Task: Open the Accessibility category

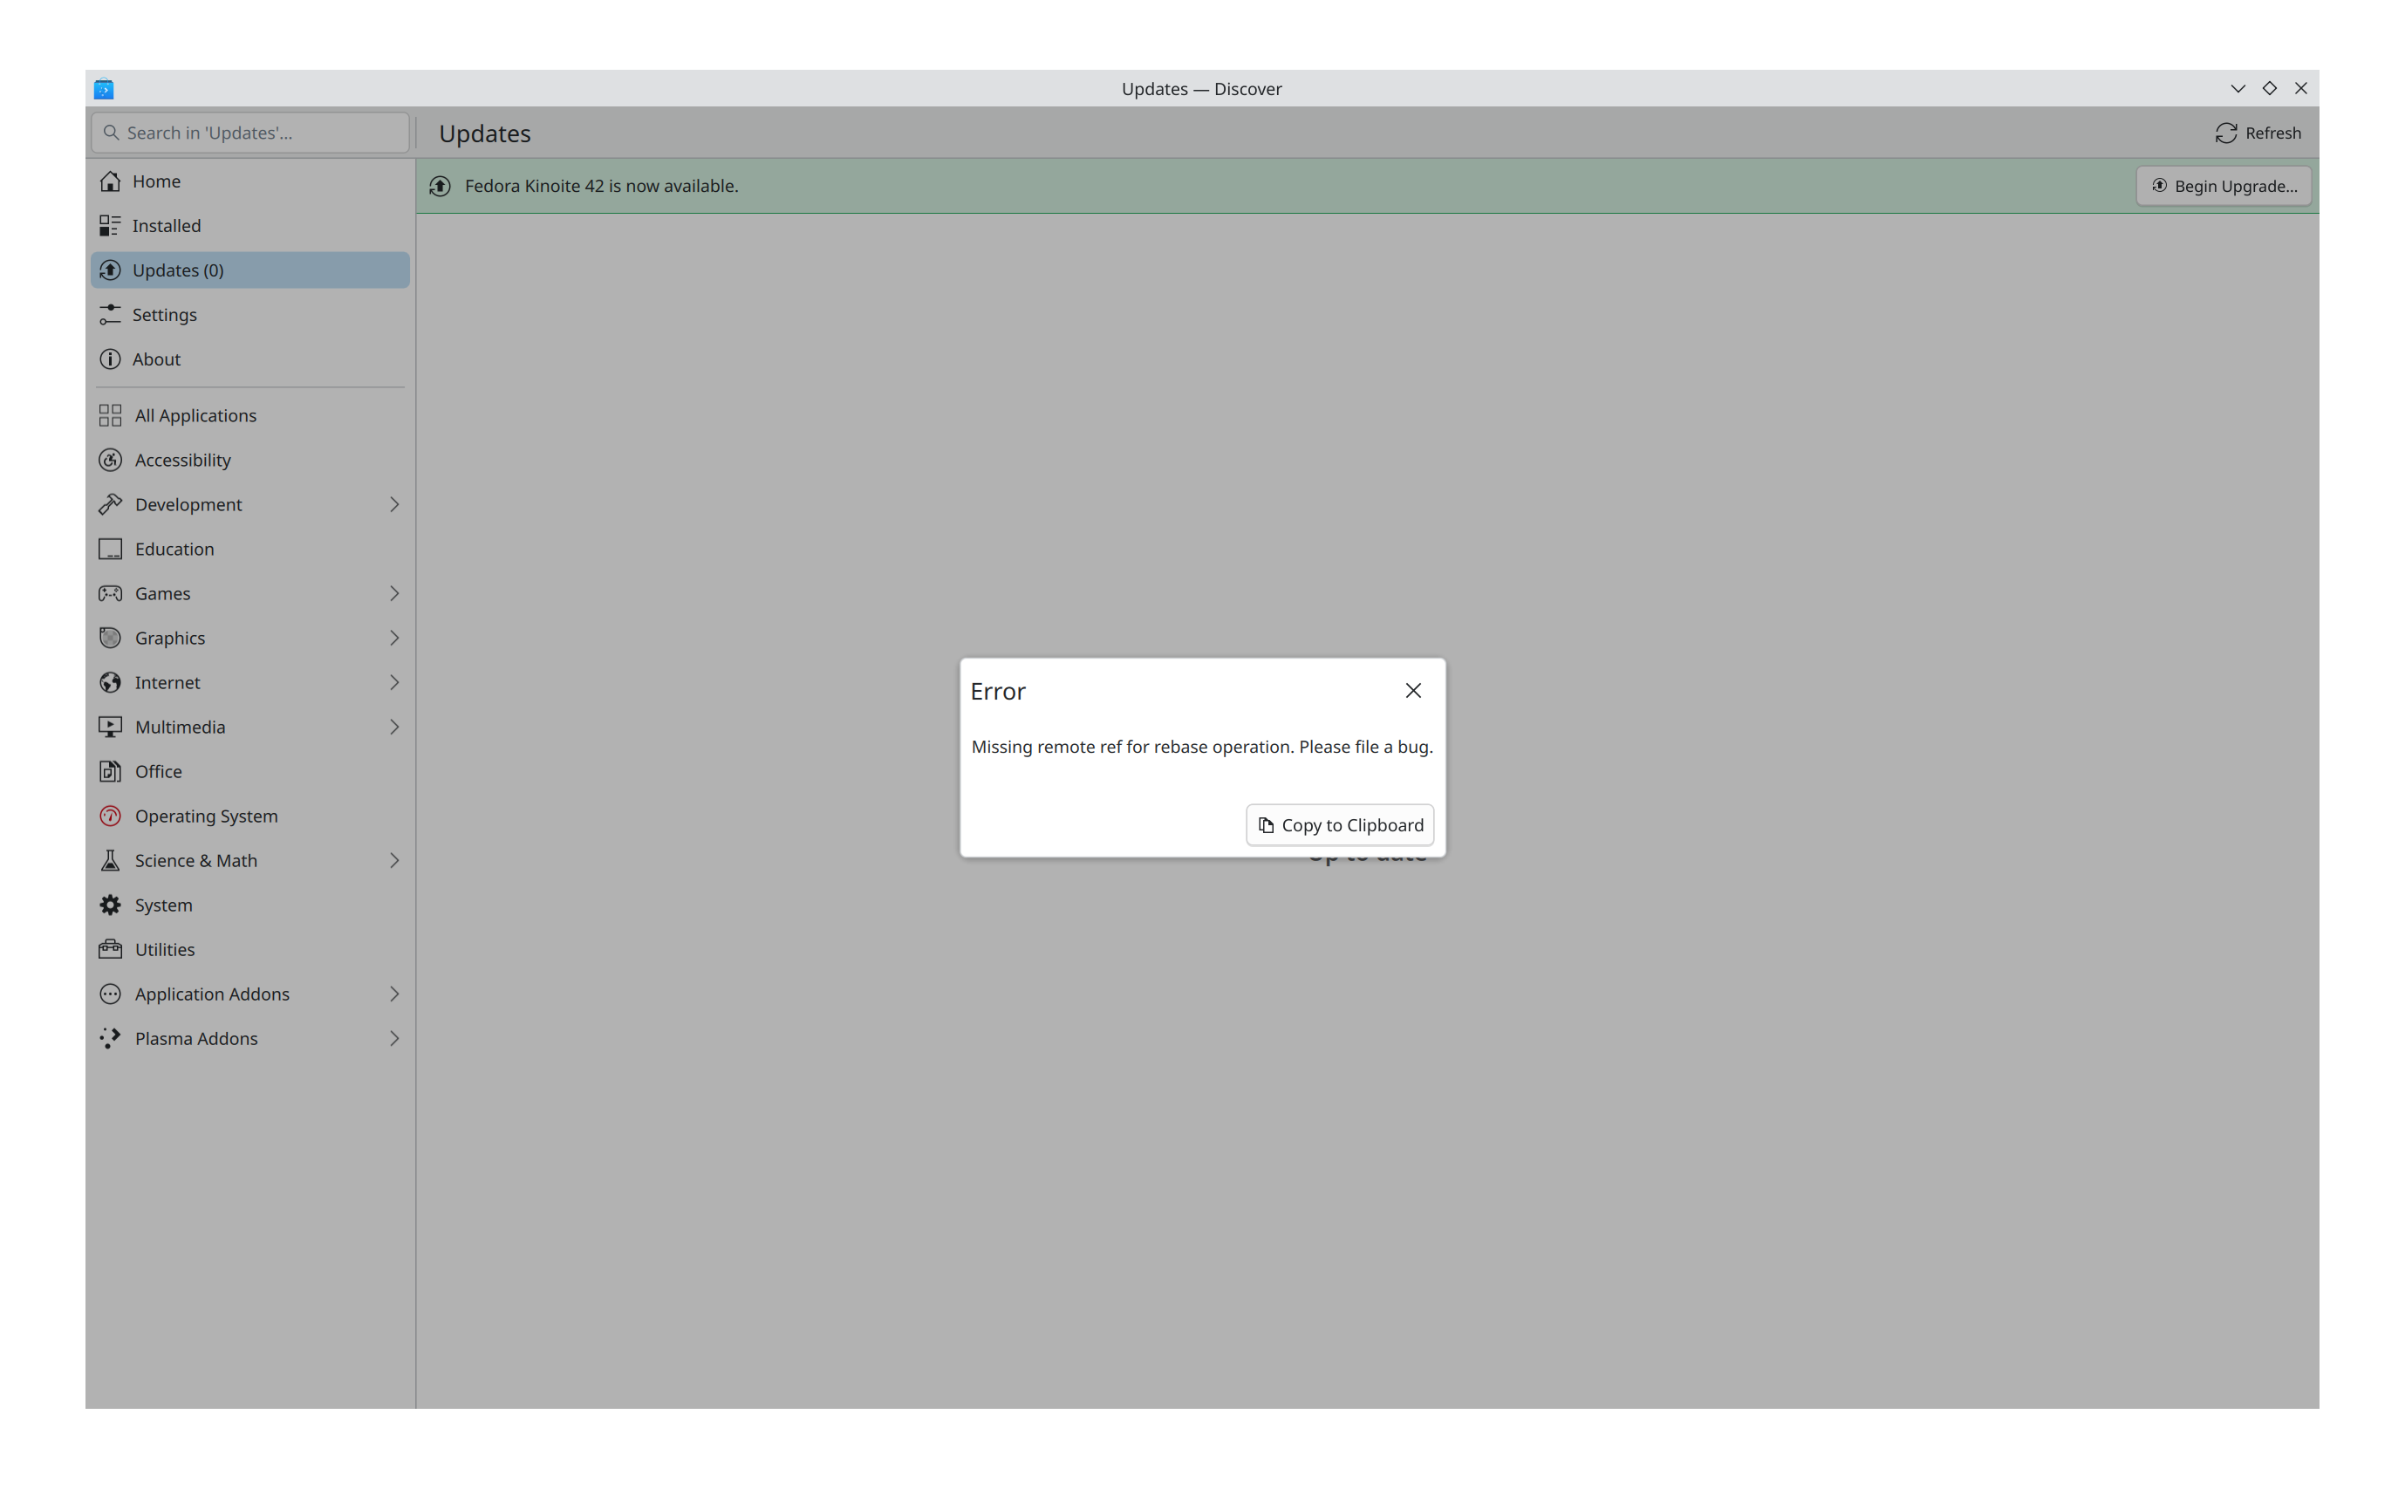Action: [249, 460]
